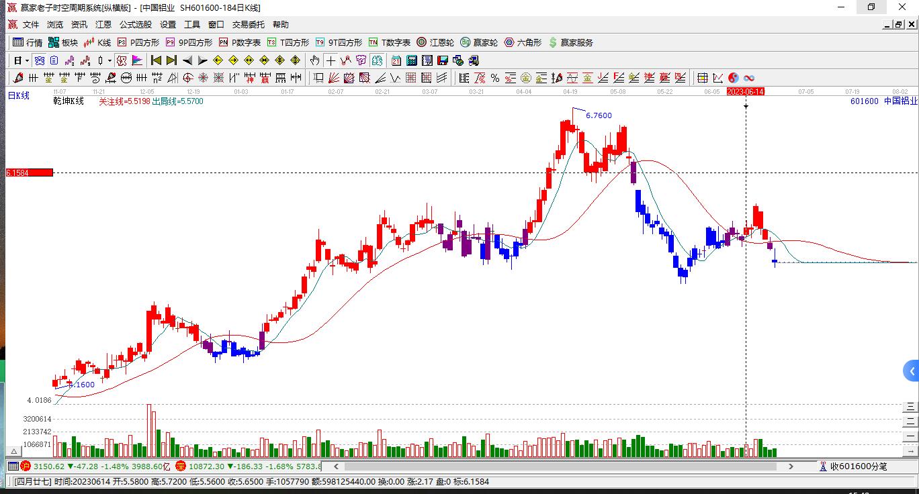Click the 行情 toolbar button

(28, 42)
